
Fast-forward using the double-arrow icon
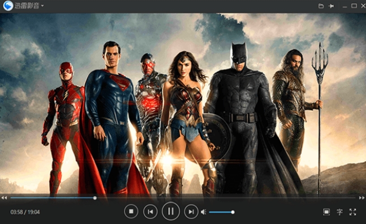(362, 198)
